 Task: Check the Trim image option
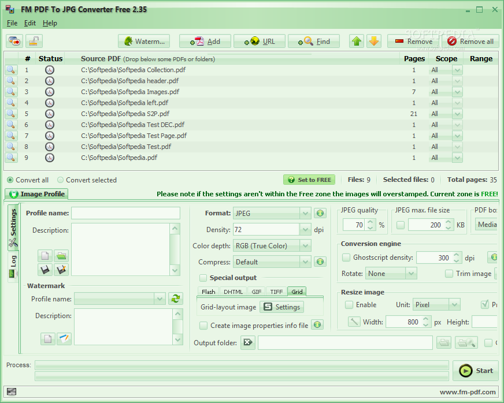tap(449, 274)
